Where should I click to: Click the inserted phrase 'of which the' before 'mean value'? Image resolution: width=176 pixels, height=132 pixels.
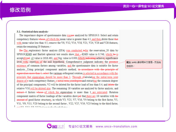pyautogui.click(x=53, y=39)
